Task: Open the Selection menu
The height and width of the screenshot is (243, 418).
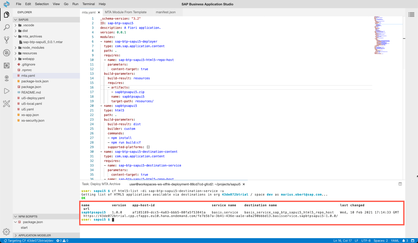Action: click(x=42, y=4)
